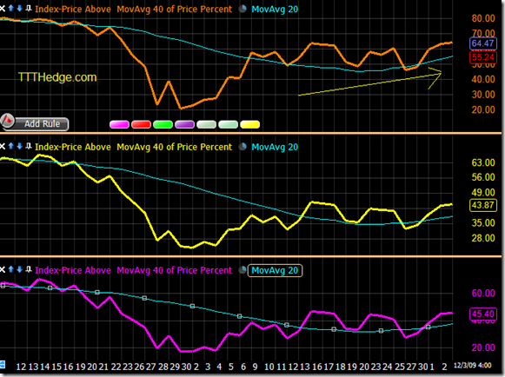Click the 45.40 value label in bottom pane
Screen dimensions: 505x377
(x=483, y=314)
